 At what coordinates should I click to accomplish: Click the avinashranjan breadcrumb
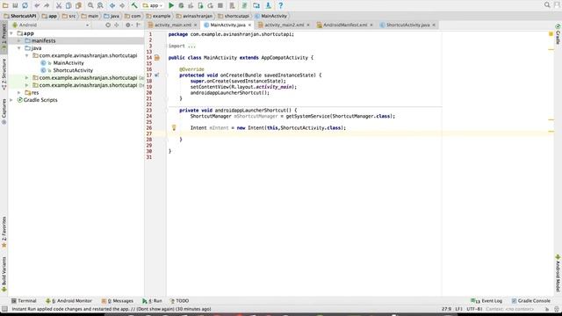(194, 16)
